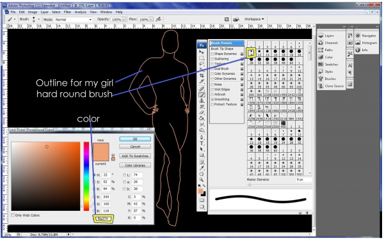The width and height of the screenshot is (384, 241).
Task: Enable Scattering checkbox
Action: tap(212, 59)
